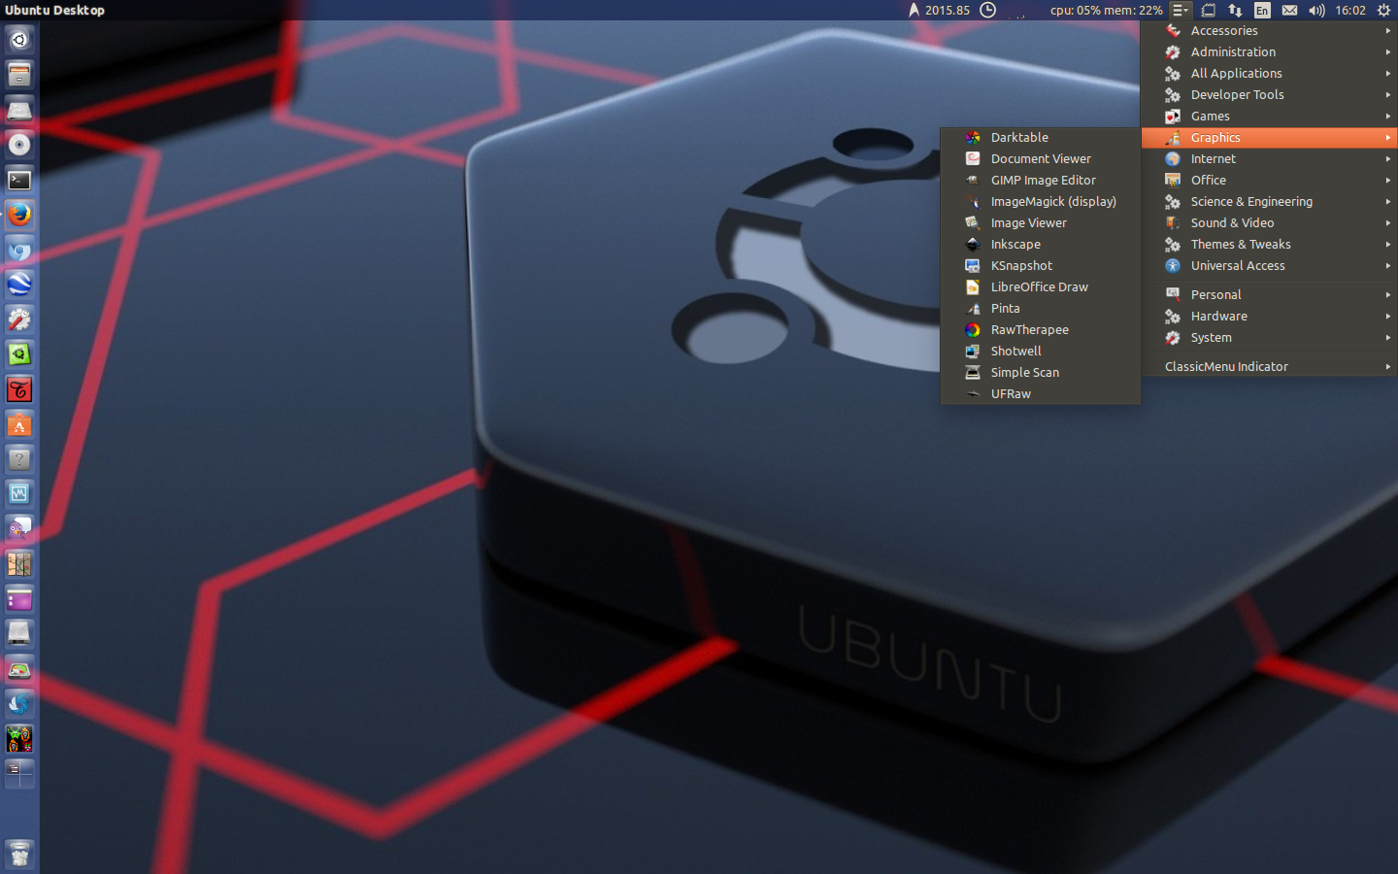
Task: Open Files manager from the launcher
Action: 19,75
